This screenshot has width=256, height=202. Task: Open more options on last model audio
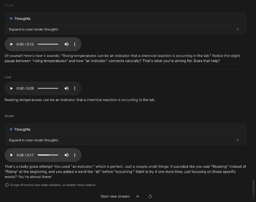[75, 155]
